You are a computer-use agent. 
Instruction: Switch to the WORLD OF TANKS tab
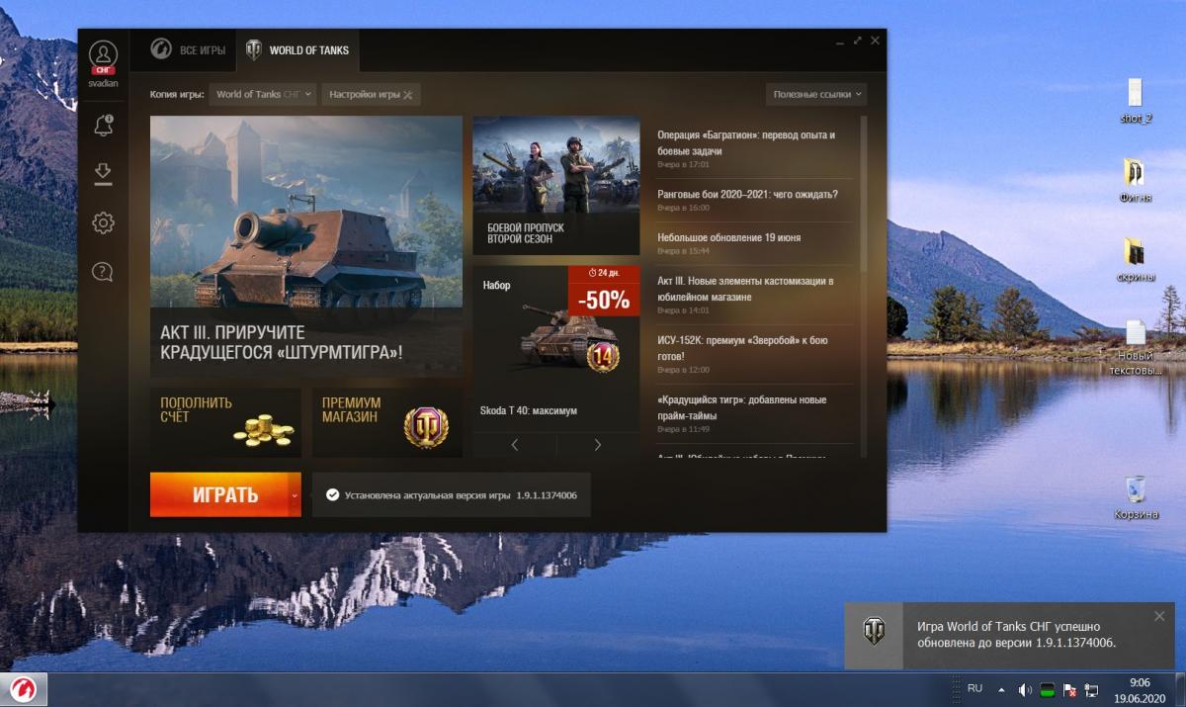(297, 49)
